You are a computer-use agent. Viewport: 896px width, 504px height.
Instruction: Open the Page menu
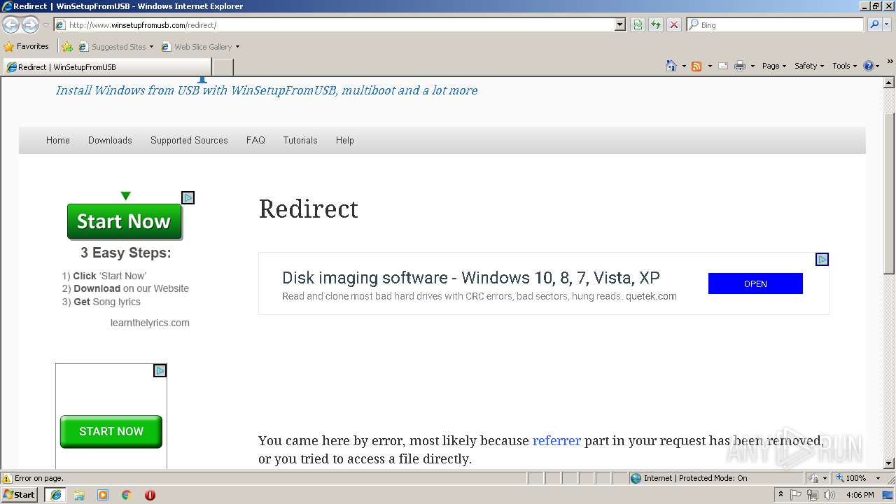[x=773, y=66]
